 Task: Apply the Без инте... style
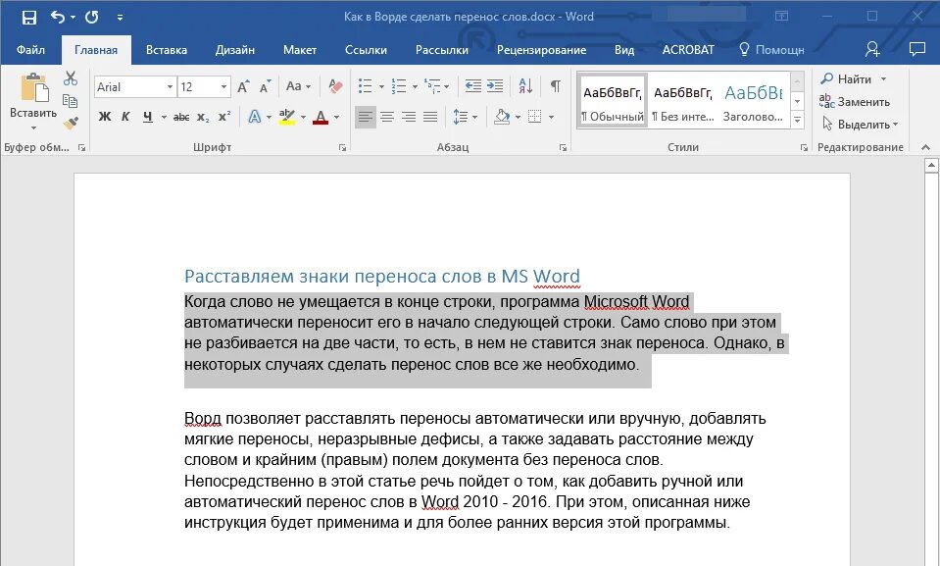click(683, 101)
